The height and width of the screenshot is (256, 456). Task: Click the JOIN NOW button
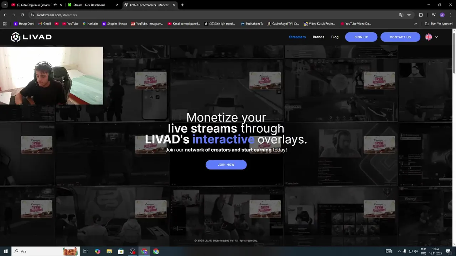pos(226,165)
